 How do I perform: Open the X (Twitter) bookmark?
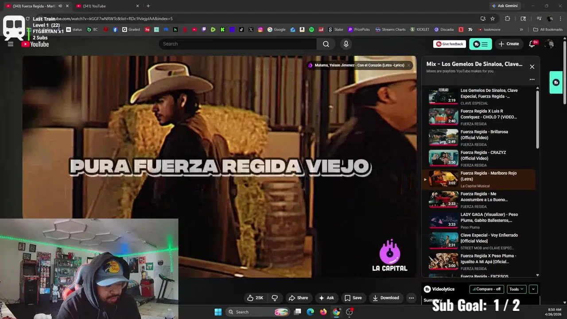[x=251, y=30]
